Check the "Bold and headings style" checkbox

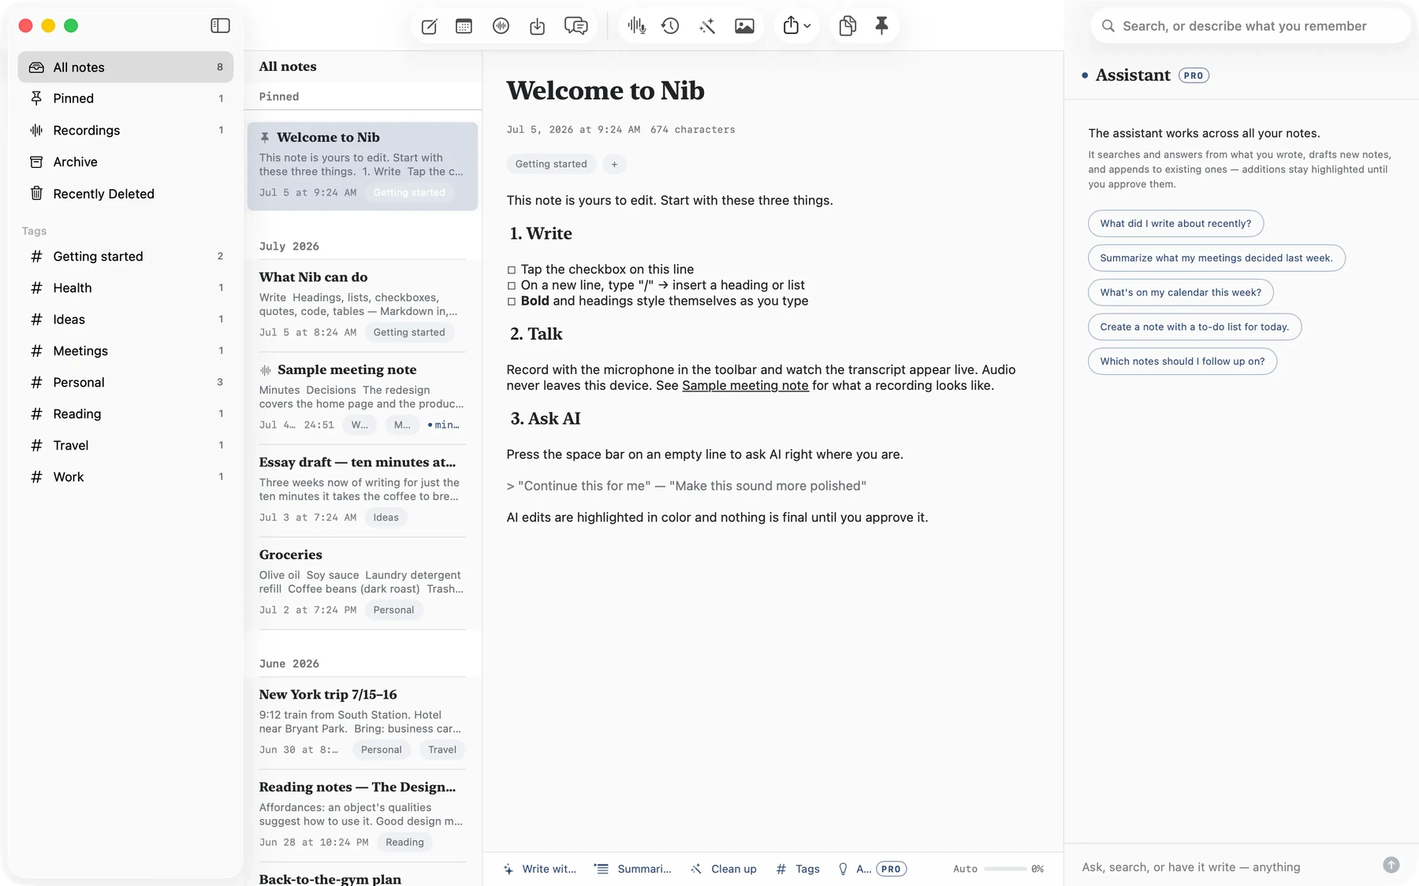click(512, 302)
